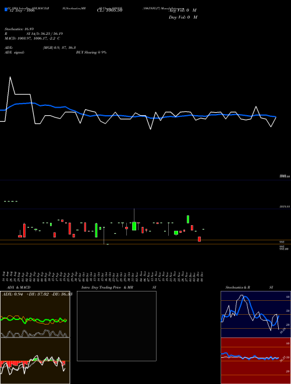The width and height of the screenshot is (291, 384).
Task: Open the empty Intra Day Trading Price chart
Action: pos(116,326)
